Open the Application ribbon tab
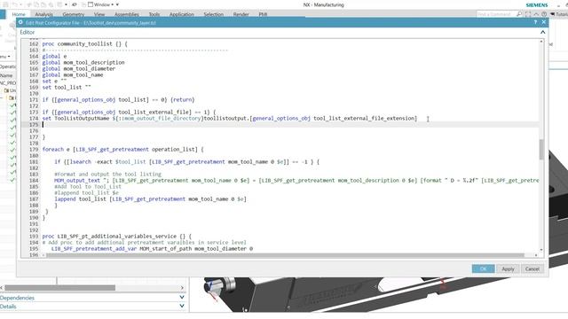Image resolution: width=568 pixels, height=319 pixels. [x=181, y=14]
